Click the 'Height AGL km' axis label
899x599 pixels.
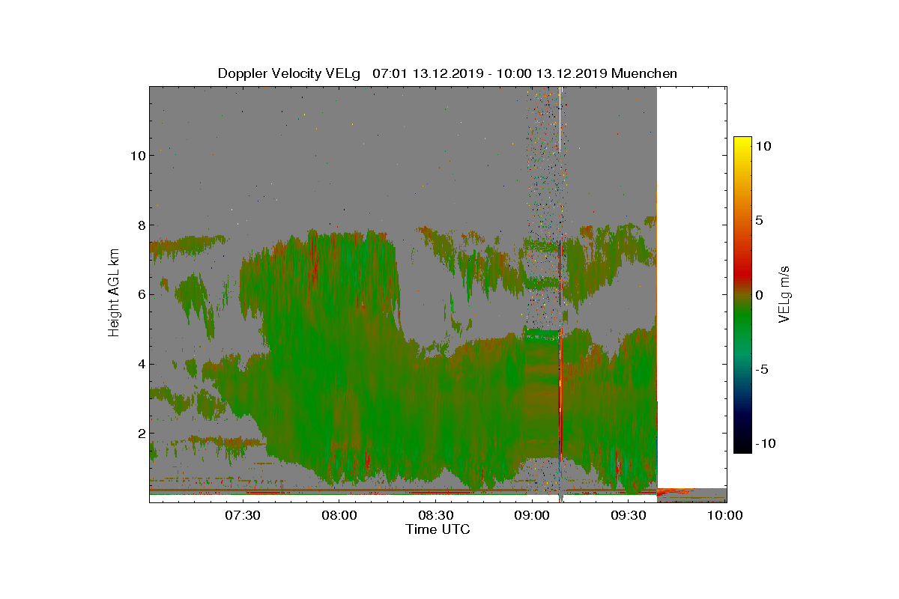click(114, 294)
